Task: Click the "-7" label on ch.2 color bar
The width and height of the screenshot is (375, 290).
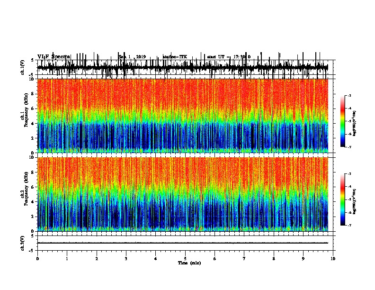Action: tap(349, 225)
